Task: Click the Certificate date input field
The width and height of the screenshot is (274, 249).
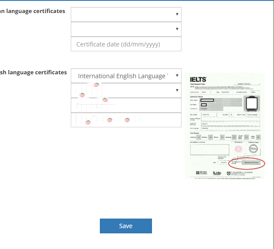Action: [126, 44]
